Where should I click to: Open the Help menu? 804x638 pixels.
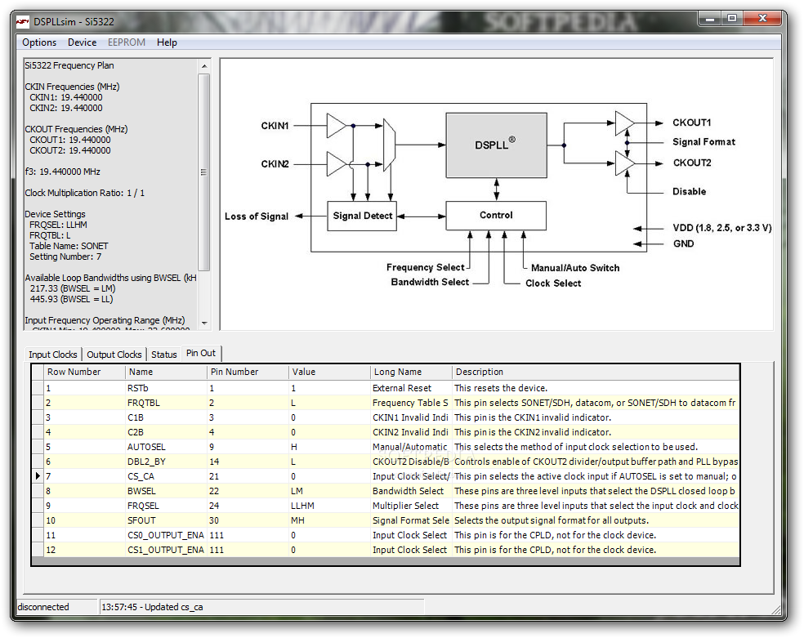point(167,42)
